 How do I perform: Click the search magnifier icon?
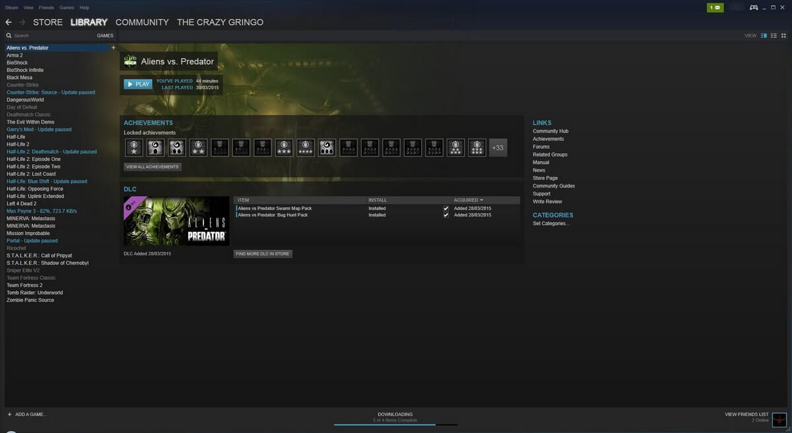tap(9, 36)
